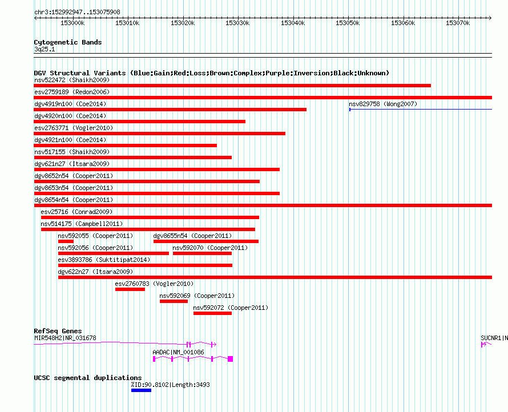Click the nsv592070 (Cooper2011) label

(x=210, y=248)
